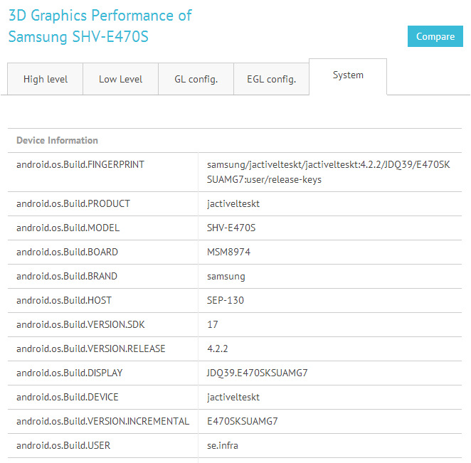Select android.os.Build.DEVICE label
Screen dimensions: 471x463
pos(68,398)
